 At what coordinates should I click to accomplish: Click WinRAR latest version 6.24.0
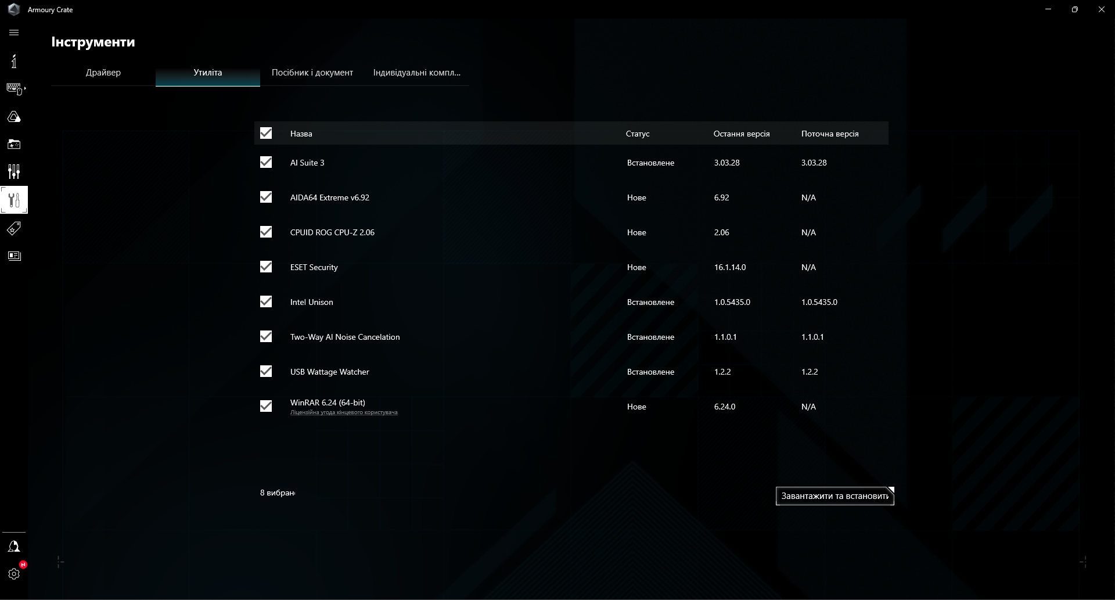725,407
